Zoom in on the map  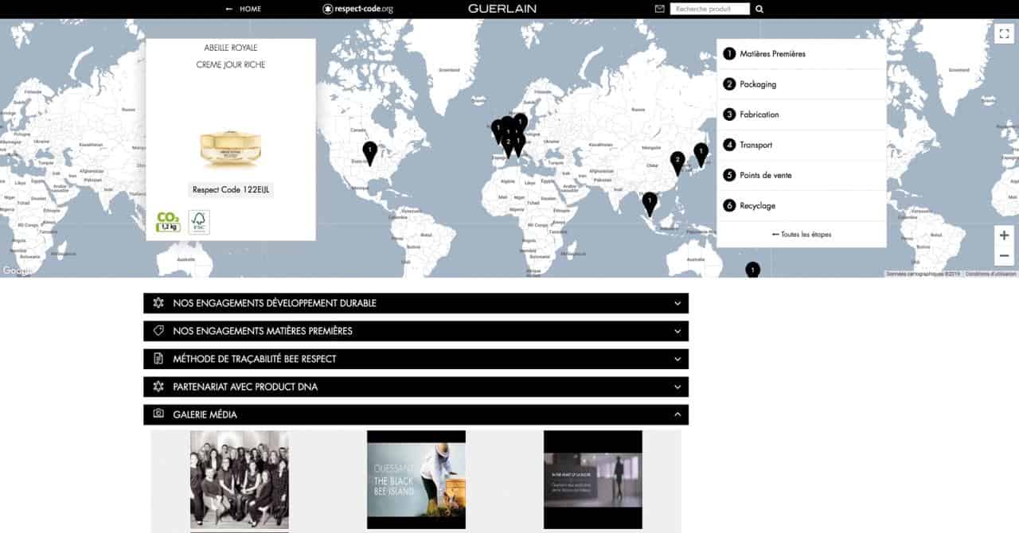click(1004, 235)
